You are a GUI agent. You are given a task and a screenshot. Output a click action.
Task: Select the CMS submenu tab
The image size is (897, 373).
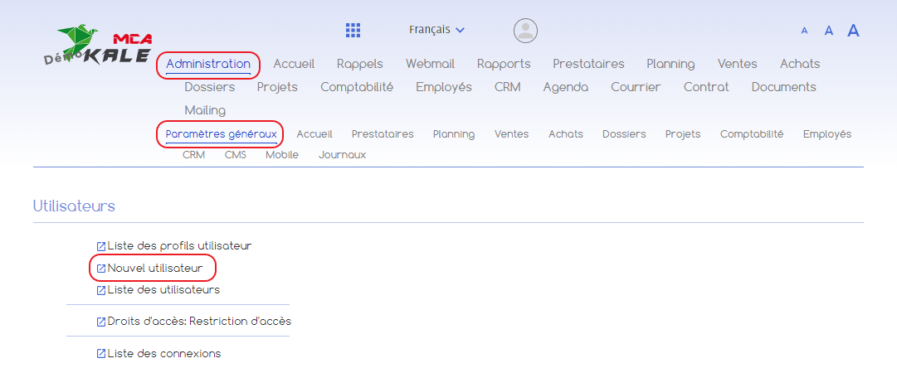coord(235,155)
